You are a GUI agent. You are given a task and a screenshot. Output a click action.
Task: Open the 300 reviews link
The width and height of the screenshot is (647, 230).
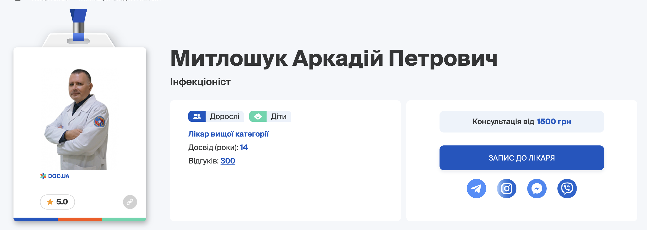228,161
